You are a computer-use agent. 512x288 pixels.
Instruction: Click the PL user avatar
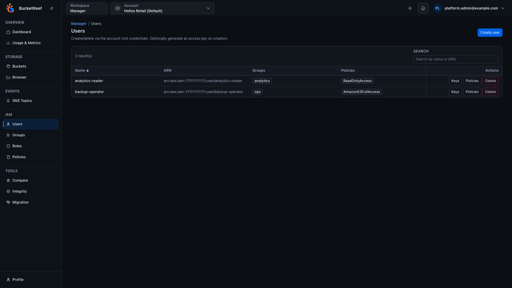click(438, 8)
